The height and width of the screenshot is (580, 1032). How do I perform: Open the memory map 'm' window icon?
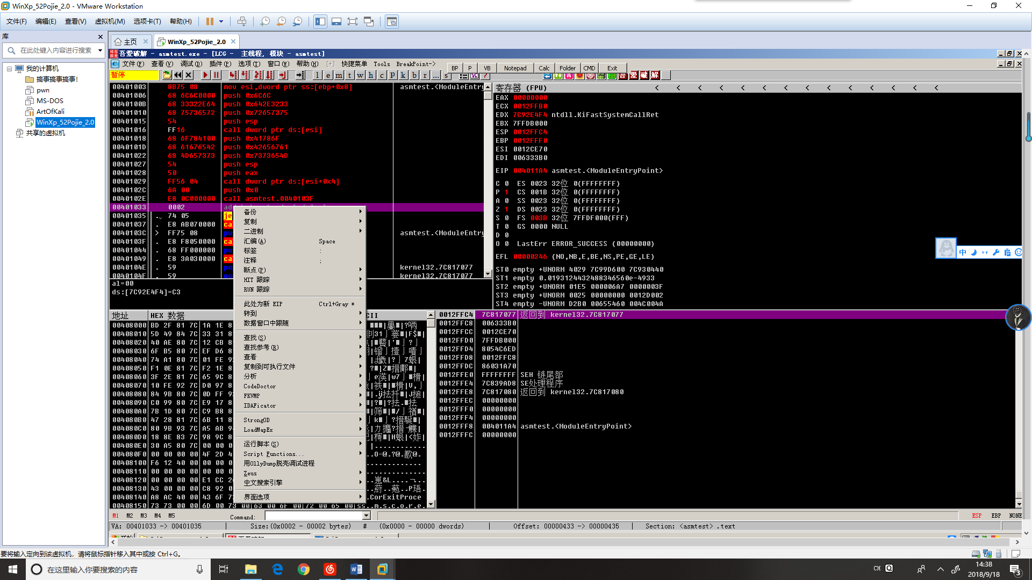(339, 75)
